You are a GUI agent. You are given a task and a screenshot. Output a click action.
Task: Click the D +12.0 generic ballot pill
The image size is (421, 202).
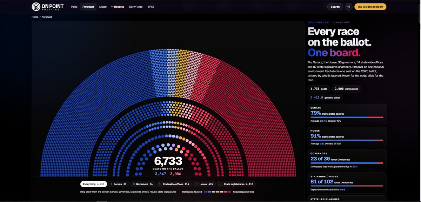(325, 97)
